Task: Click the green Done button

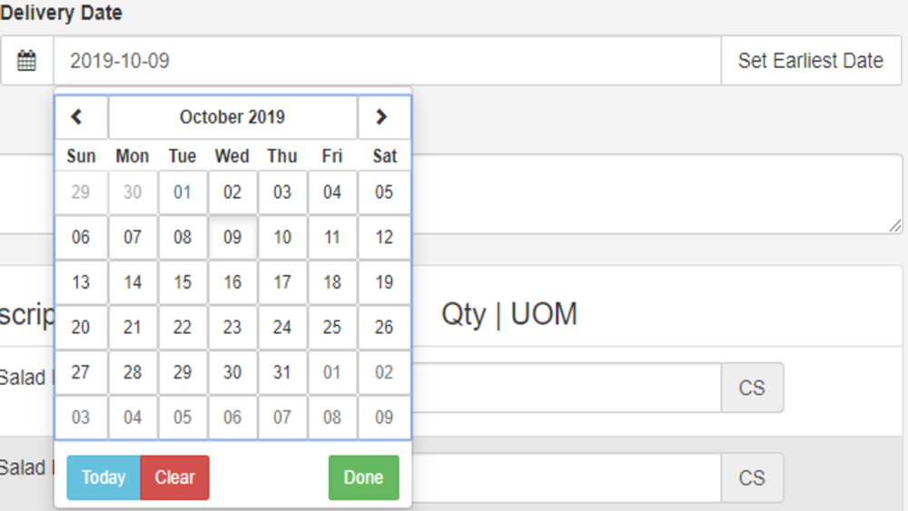Action: tap(364, 477)
